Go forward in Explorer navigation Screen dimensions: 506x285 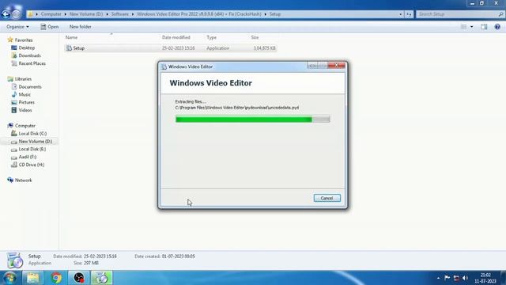click(x=16, y=14)
